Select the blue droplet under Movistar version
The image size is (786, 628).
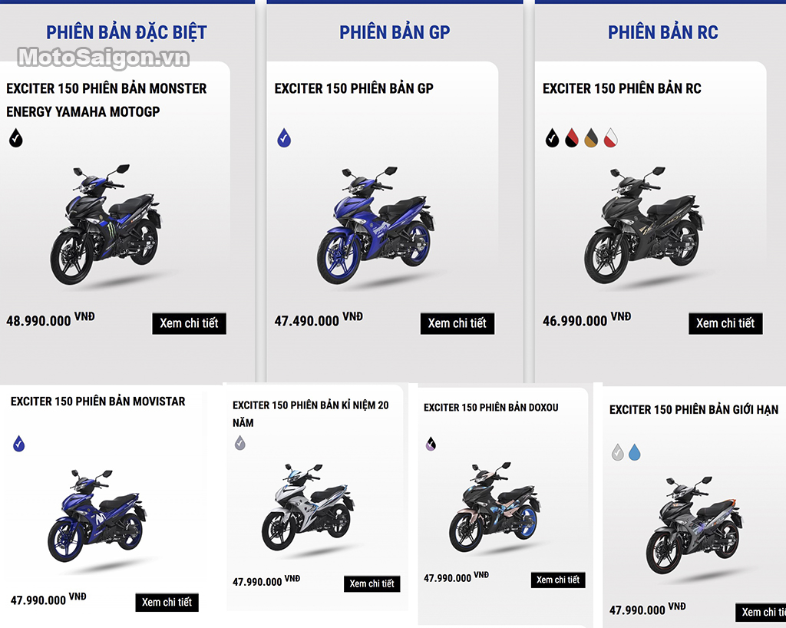click(18, 444)
